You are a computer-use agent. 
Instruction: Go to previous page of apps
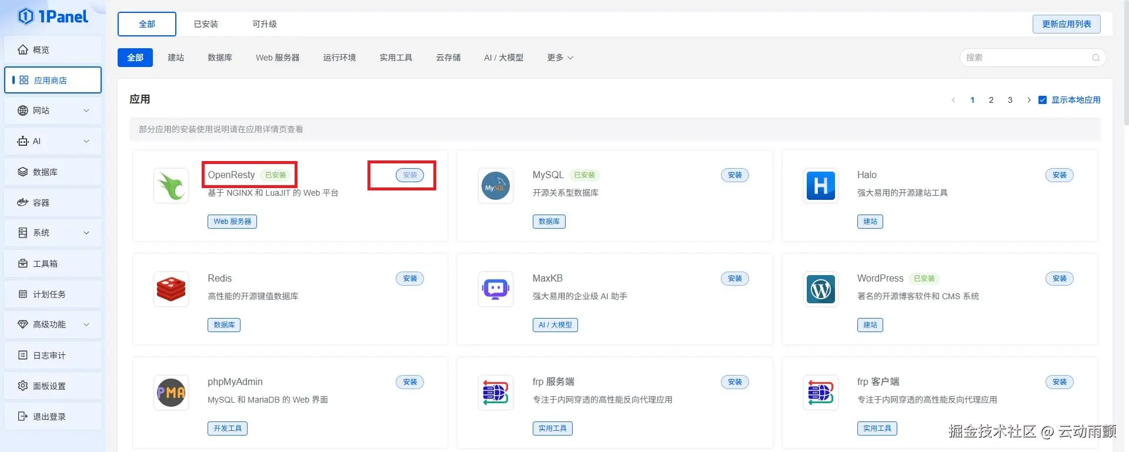[953, 100]
